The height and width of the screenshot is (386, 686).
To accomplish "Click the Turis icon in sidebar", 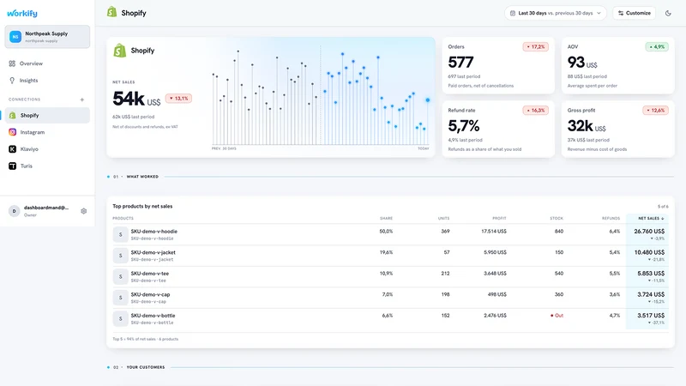I will pyautogui.click(x=12, y=166).
